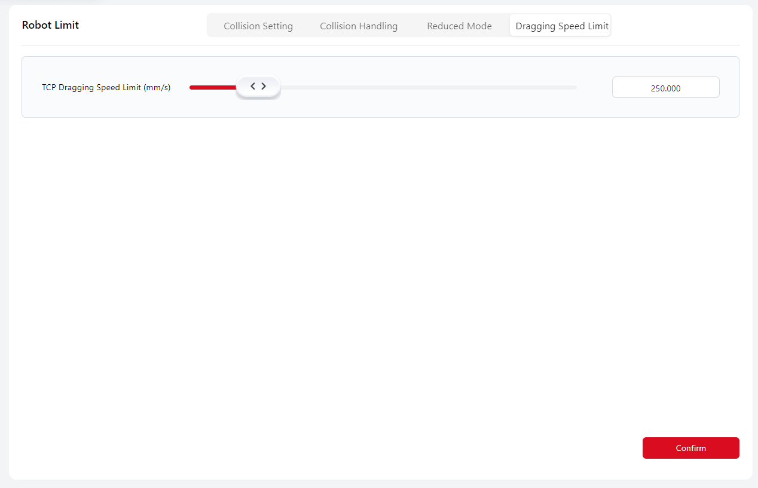Switch to the Collision Setting tab
Screen dimensions: 758x488
(258, 26)
